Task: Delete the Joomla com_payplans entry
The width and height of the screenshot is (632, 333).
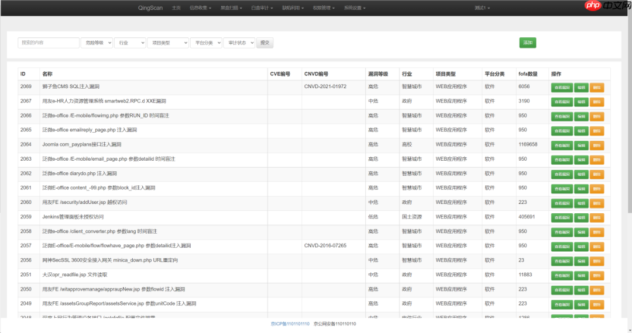Action: pos(596,145)
